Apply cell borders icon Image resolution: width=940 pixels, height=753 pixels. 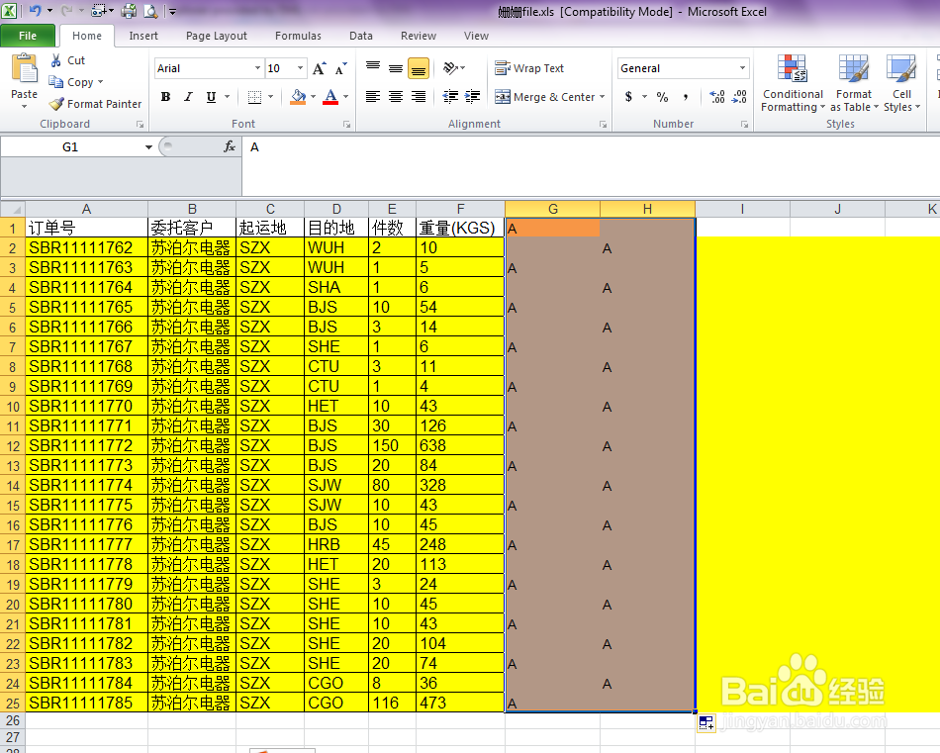click(x=254, y=97)
